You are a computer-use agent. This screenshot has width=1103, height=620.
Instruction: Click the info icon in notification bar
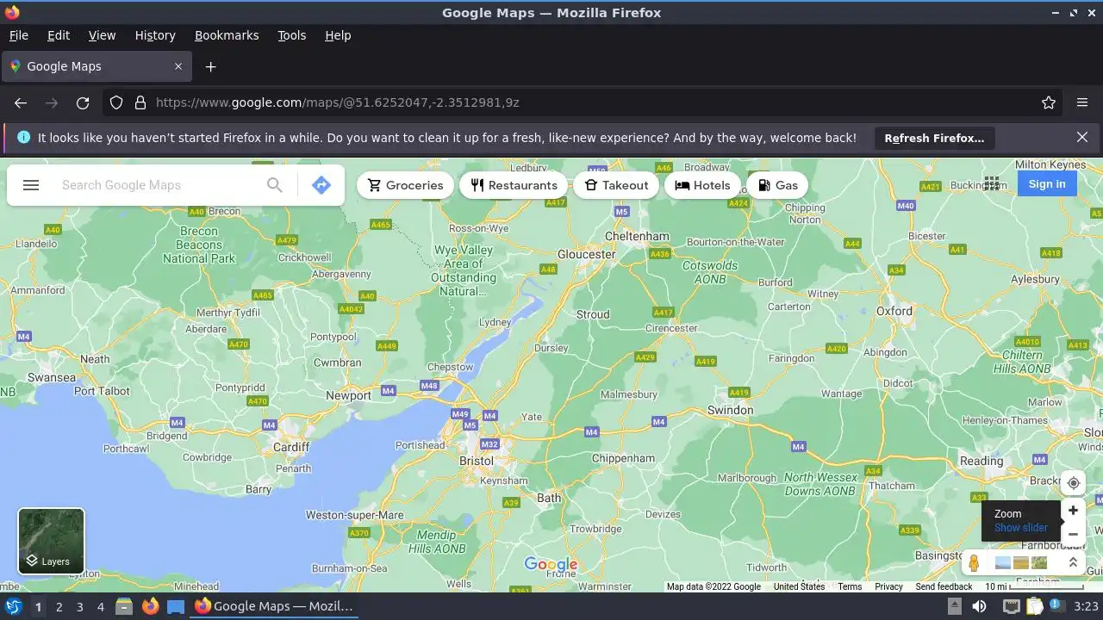click(x=23, y=137)
